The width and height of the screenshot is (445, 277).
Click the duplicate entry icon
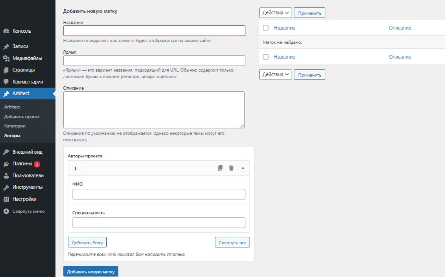point(220,168)
